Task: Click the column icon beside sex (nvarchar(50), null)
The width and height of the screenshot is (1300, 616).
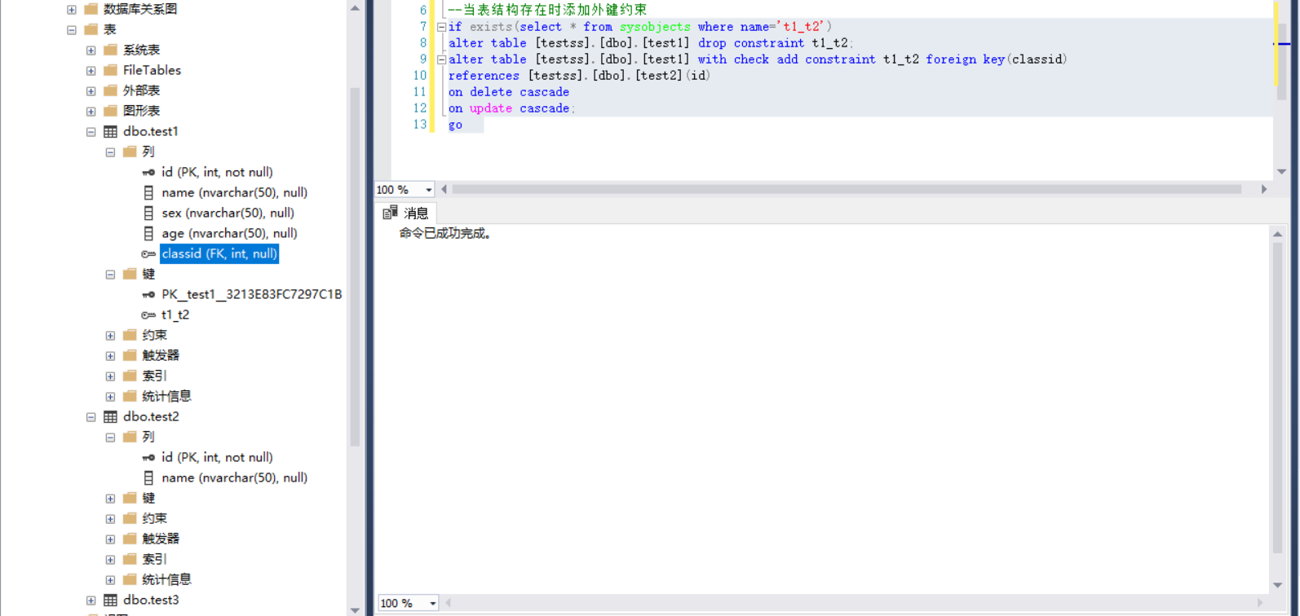Action: point(148,213)
